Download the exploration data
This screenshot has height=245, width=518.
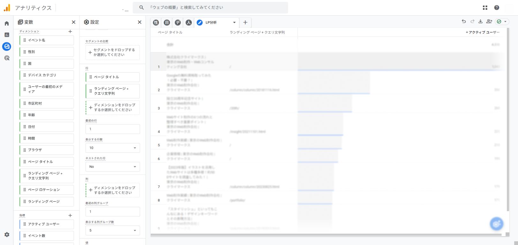pos(480,22)
